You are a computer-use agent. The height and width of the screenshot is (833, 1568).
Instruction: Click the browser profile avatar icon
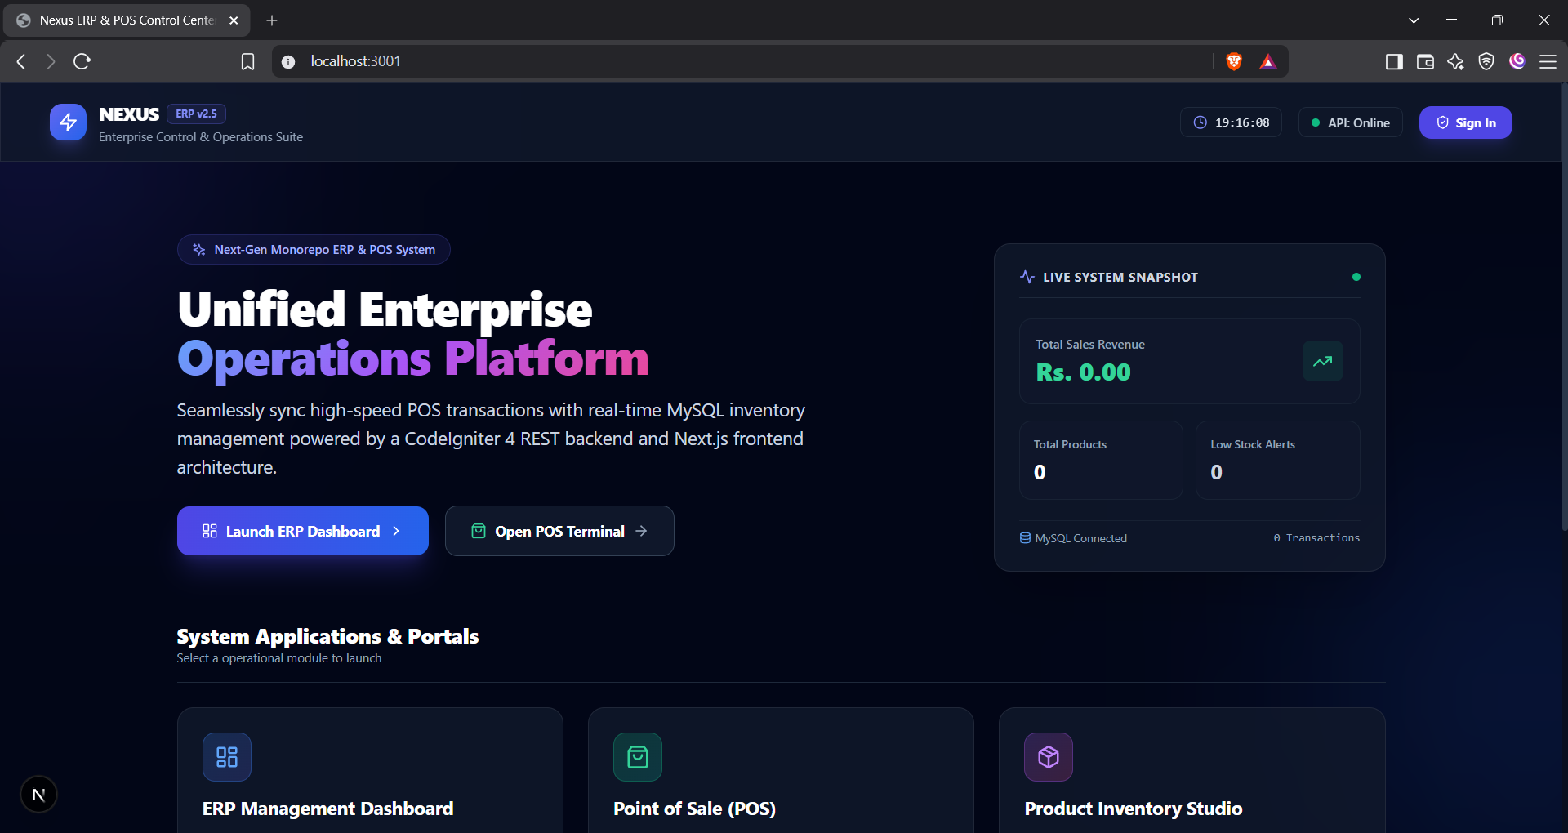tap(1517, 61)
